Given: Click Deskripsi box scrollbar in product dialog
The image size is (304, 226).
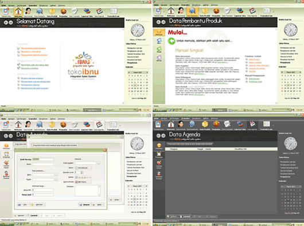Looking at the screenshot, I should point(99,191).
